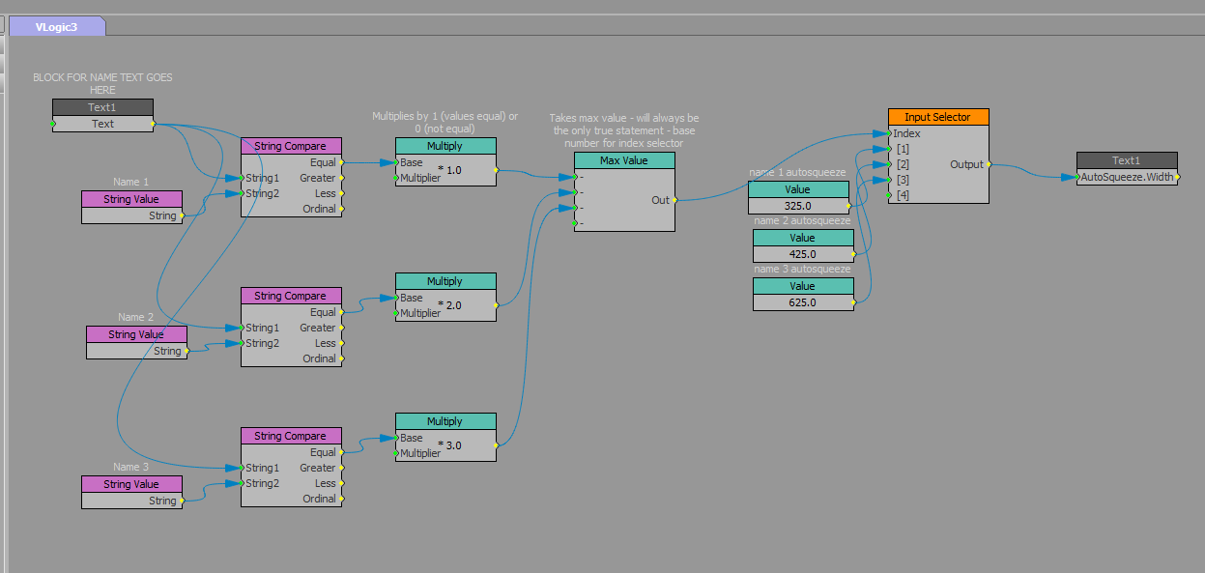Select String Compare node feeding the * 1.0 Multiply
The width and height of the screenshot is (1205, 573).
click(291, 146)
